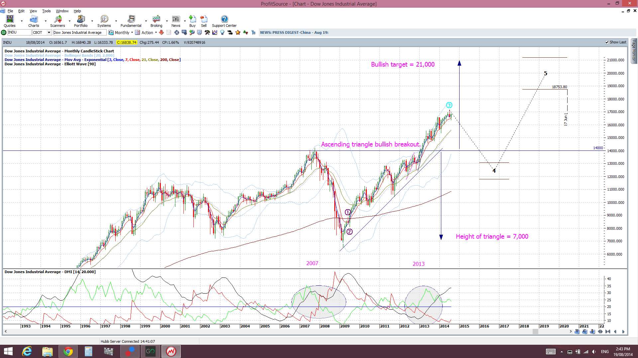Click the expand-outward arrows icon
The height and width of the screenshot is (358, 638).
[600, 331]
